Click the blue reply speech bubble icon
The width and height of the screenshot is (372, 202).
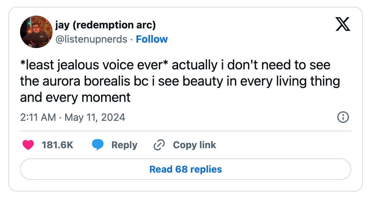tap(98, 145)
